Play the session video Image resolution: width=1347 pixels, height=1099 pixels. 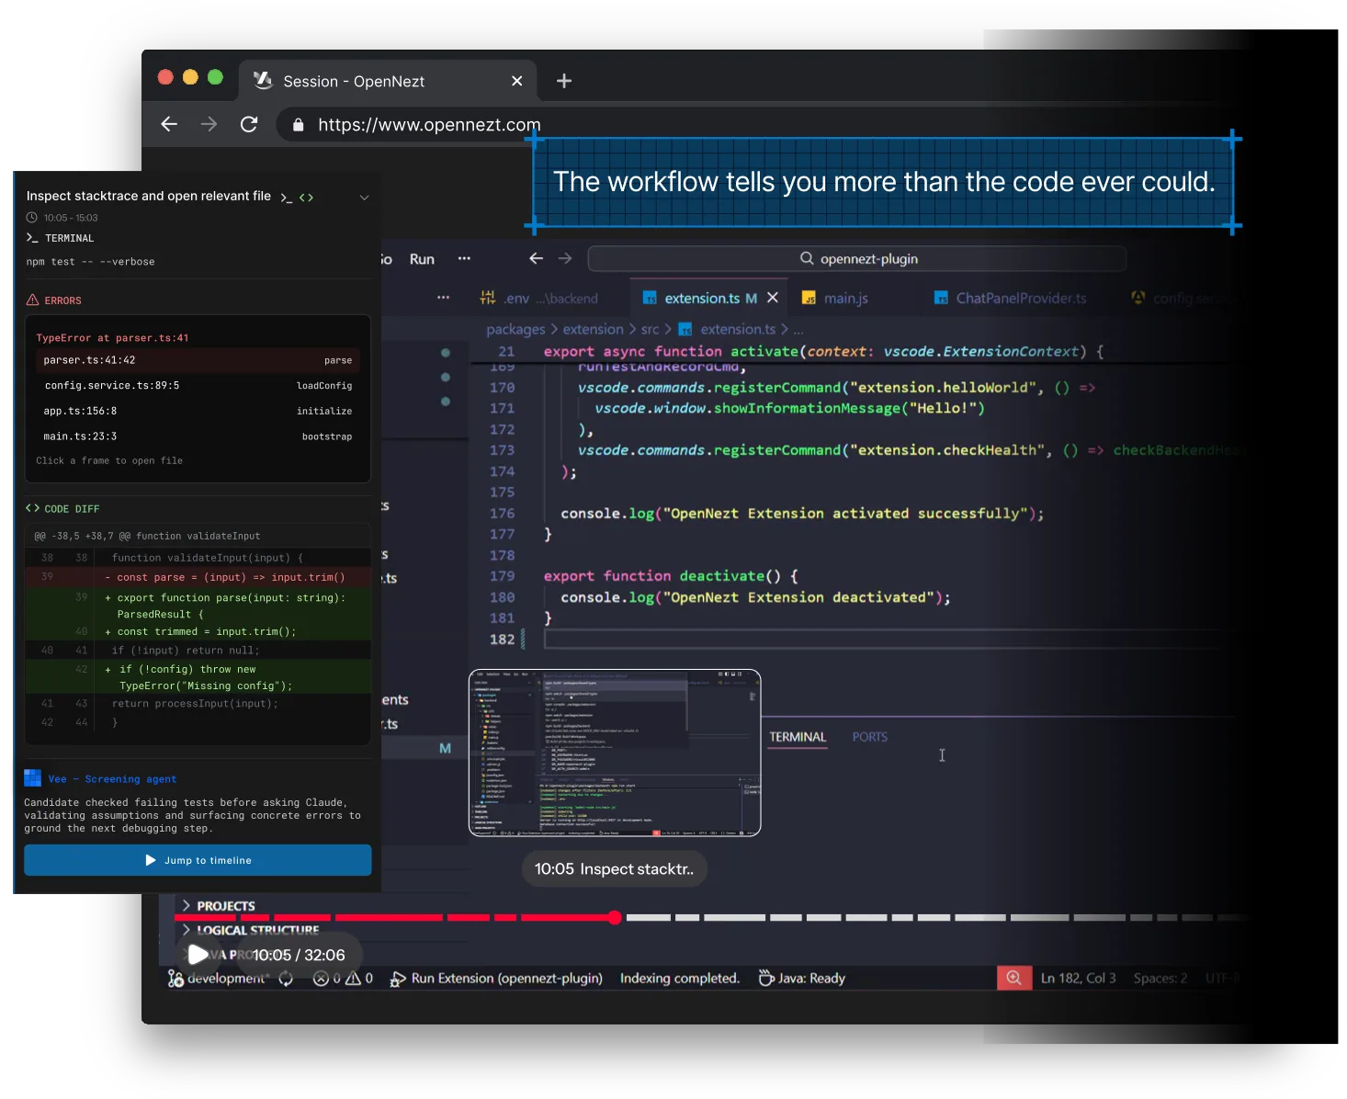(x=198, y=955)
